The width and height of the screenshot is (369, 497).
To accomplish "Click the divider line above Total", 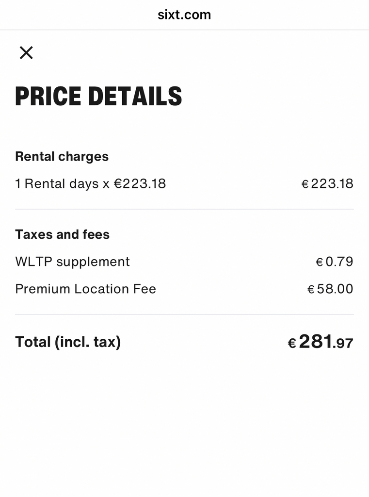I will [x=184, y=314].
